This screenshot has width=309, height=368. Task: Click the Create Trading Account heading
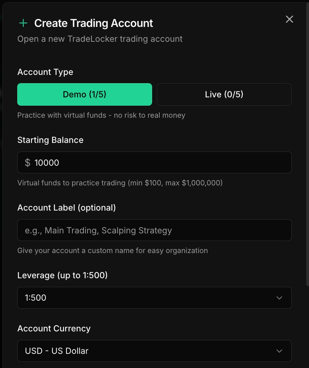93,23
